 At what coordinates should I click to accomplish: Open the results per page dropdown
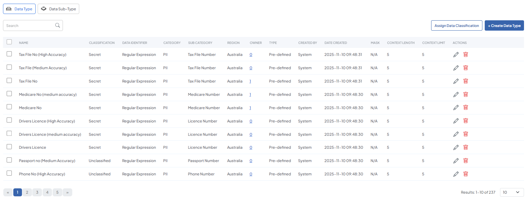pos(511,192)
